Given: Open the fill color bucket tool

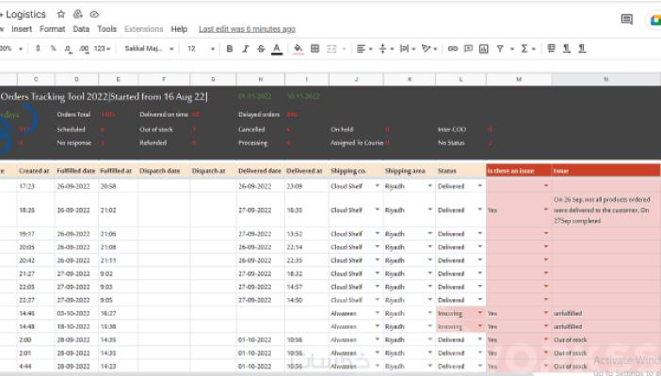Looking at the screenshot, I should 298,49.
